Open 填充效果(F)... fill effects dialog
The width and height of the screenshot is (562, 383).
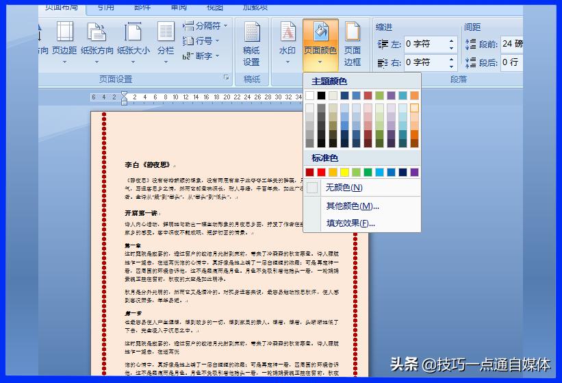(x=362, y=223)
